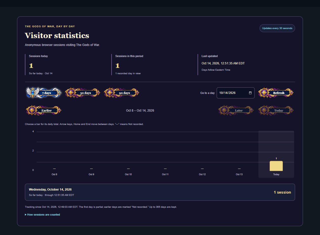
Task: Click Wednesday, October 14, 2026 detail title
Action: tap(50, 190)
